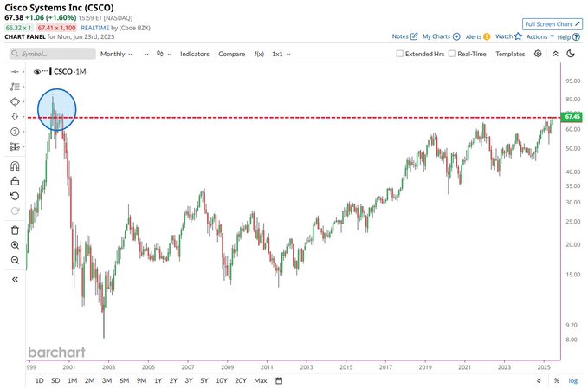The image size is (588, 389).
Task: Select the 1D time range
Action: (39, 380)
